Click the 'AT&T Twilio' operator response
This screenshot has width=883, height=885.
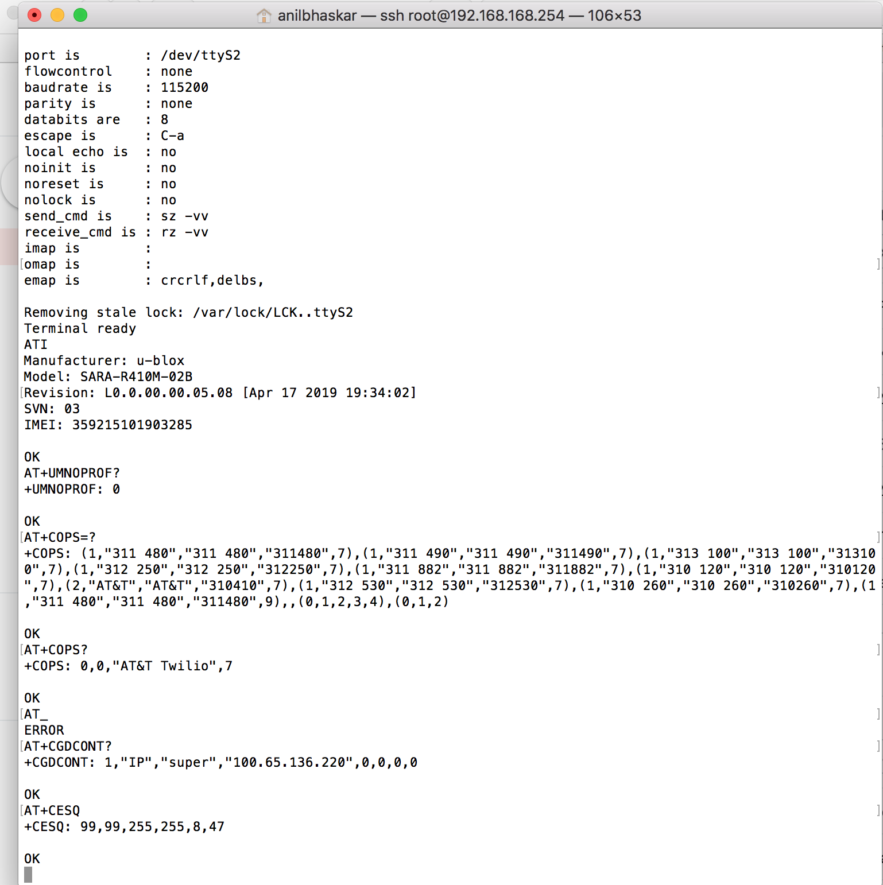(x=128, y=666)
